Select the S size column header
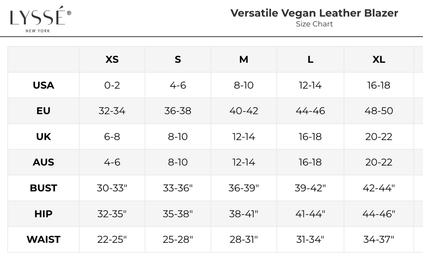Image resolution: width=423 pixels, height=264 pixels. pyautogui.click(x=178, y=60)
